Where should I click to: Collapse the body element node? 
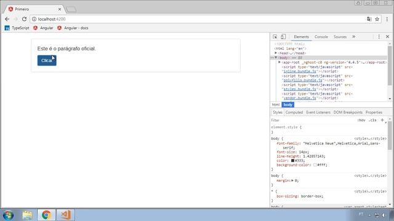click(x=276, y=58)
